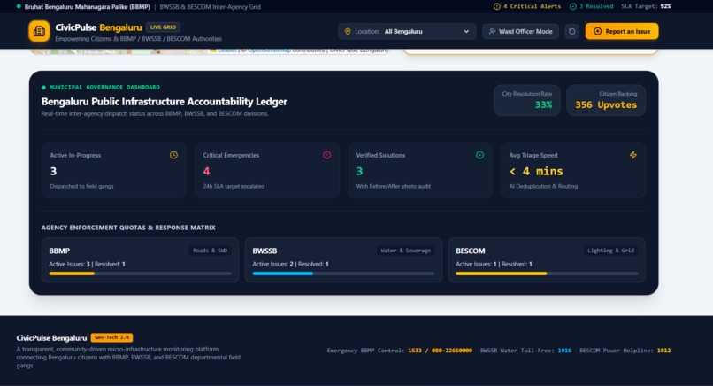
Task: Click the Location dropdown chevron arrow
Action: [x=466, y=31]
